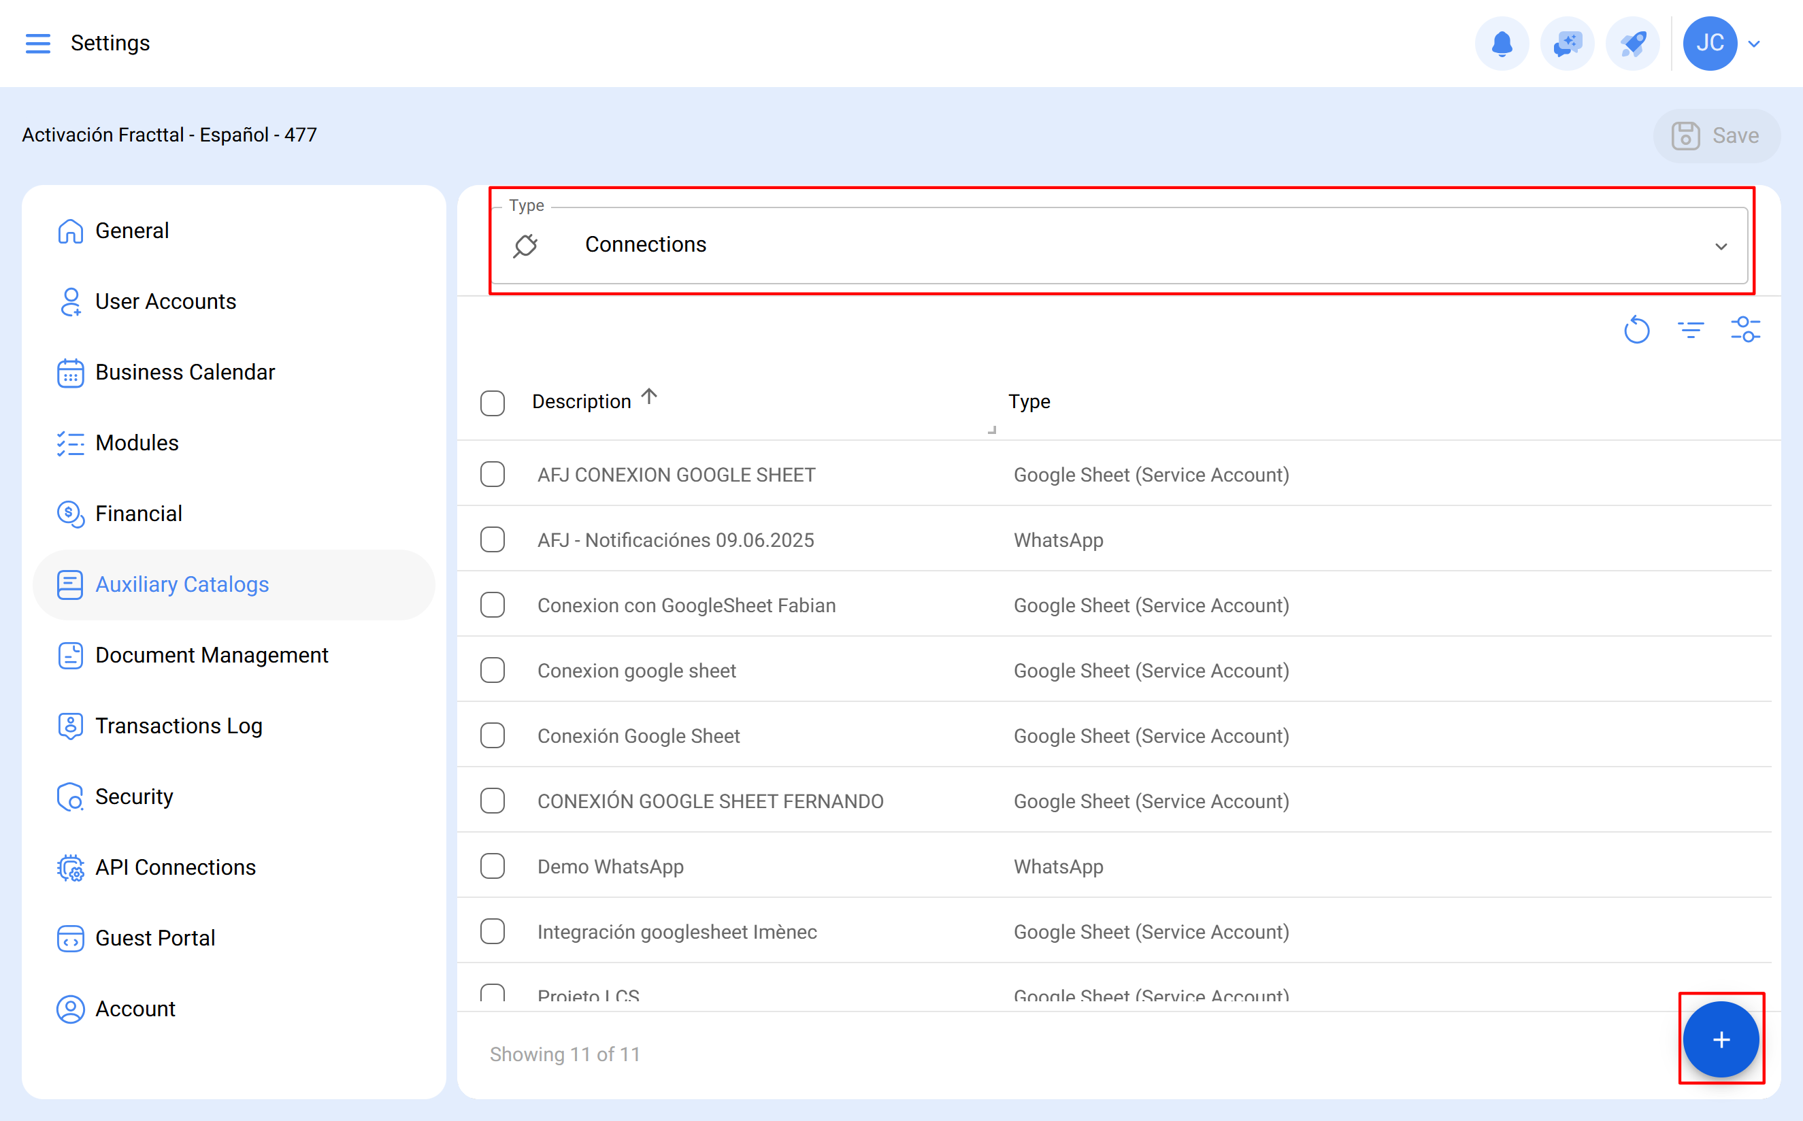Open the hamburger navigation menu
The width and height of the screenshot is (1803, 1121).
point(38,43)
